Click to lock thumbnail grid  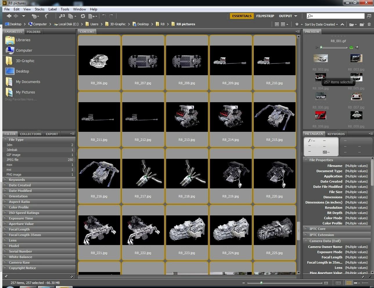pos(338,283)
